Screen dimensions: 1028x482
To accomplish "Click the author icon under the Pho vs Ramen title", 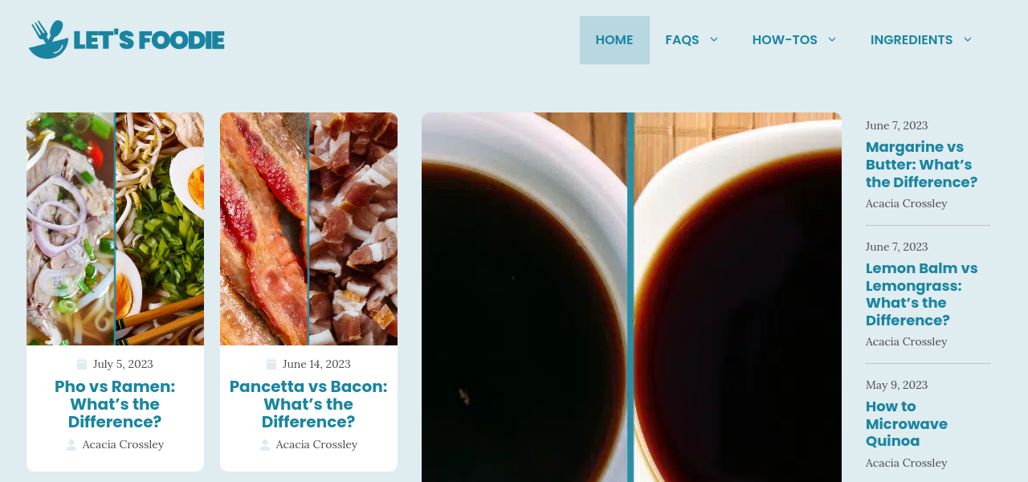I will tap(71, 445).
